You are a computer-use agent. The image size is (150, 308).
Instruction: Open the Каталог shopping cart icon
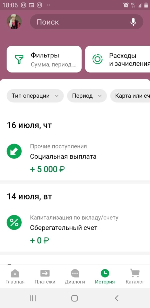pyautogui.click(x=135, y=273)
